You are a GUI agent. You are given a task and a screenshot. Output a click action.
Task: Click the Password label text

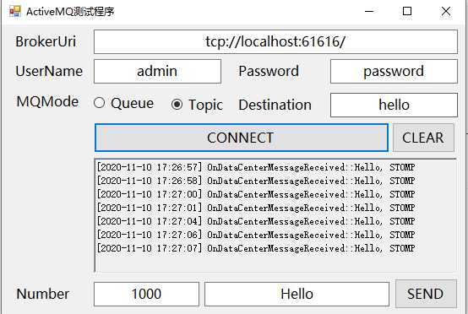(269, 71)
